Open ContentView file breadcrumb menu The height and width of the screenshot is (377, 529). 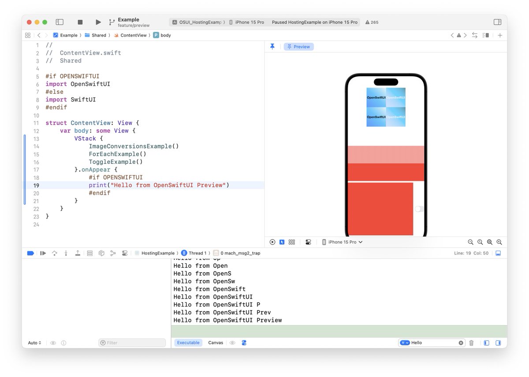click(130, 35)
